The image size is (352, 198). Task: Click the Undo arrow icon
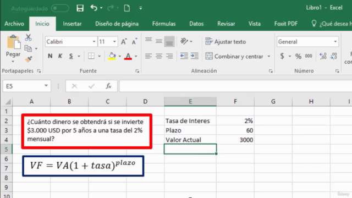pos(94,8)
